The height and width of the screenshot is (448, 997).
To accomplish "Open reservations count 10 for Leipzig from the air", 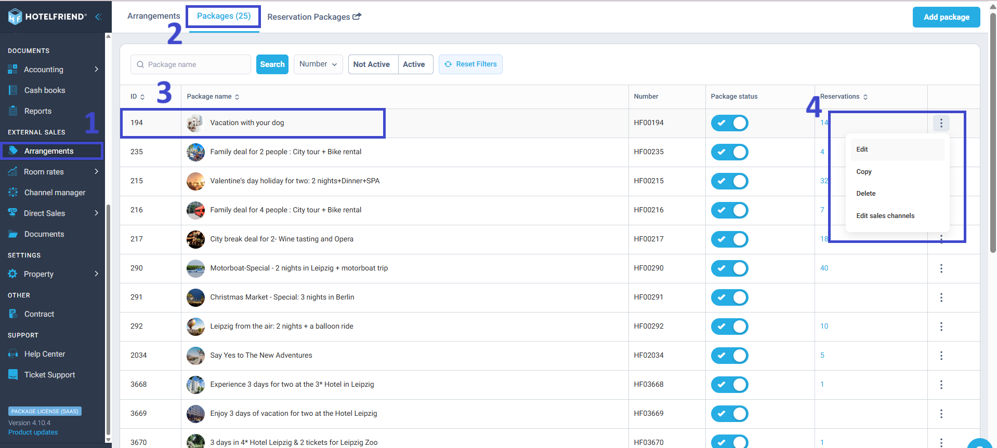I will tap(824, 327).
